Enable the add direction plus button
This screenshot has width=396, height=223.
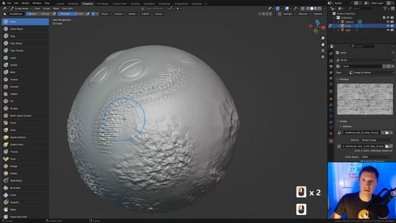[93, 14]
